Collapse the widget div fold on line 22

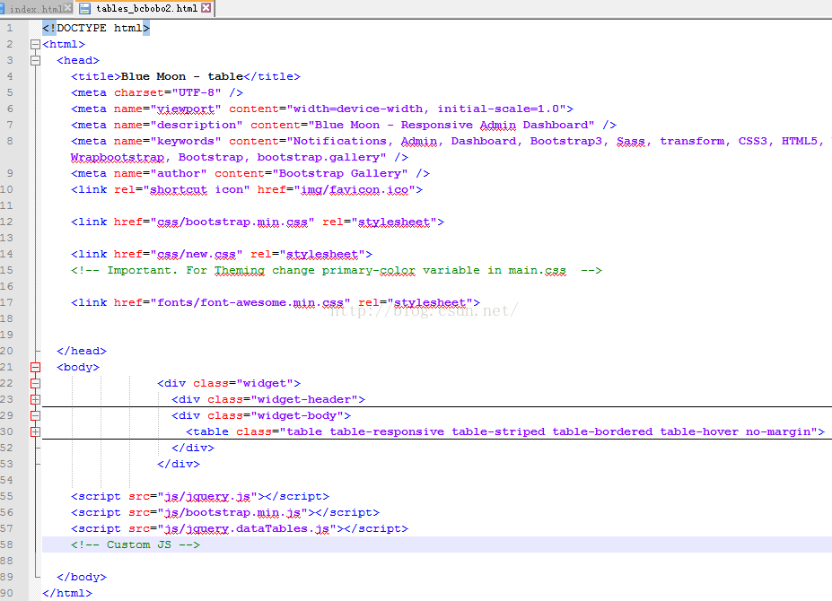36,383
